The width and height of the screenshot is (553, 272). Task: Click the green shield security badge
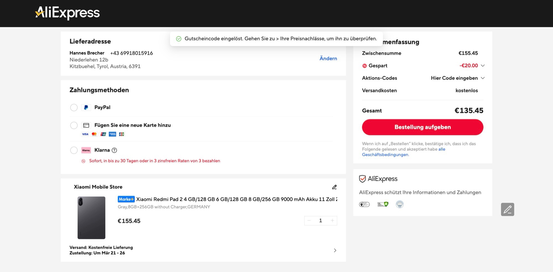pos(383,204)
